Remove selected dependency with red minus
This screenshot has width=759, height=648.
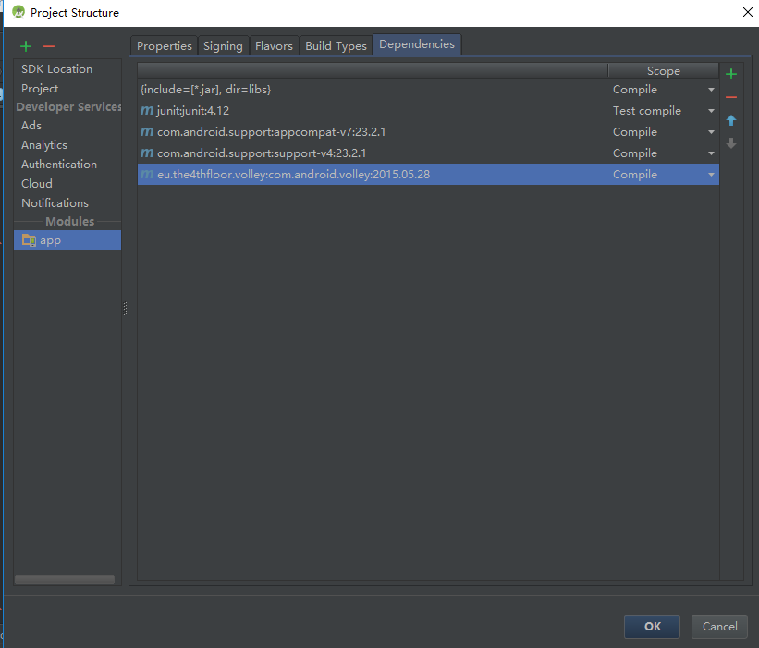[731, 97]
